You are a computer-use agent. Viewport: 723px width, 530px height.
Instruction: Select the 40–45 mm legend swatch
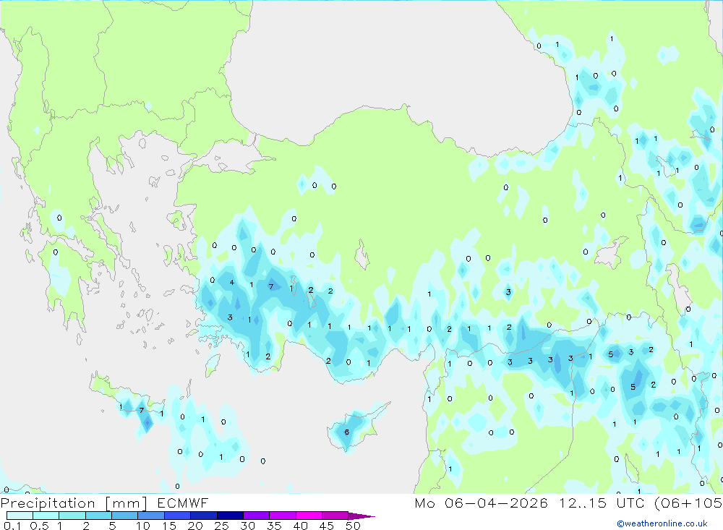[309, 516]
